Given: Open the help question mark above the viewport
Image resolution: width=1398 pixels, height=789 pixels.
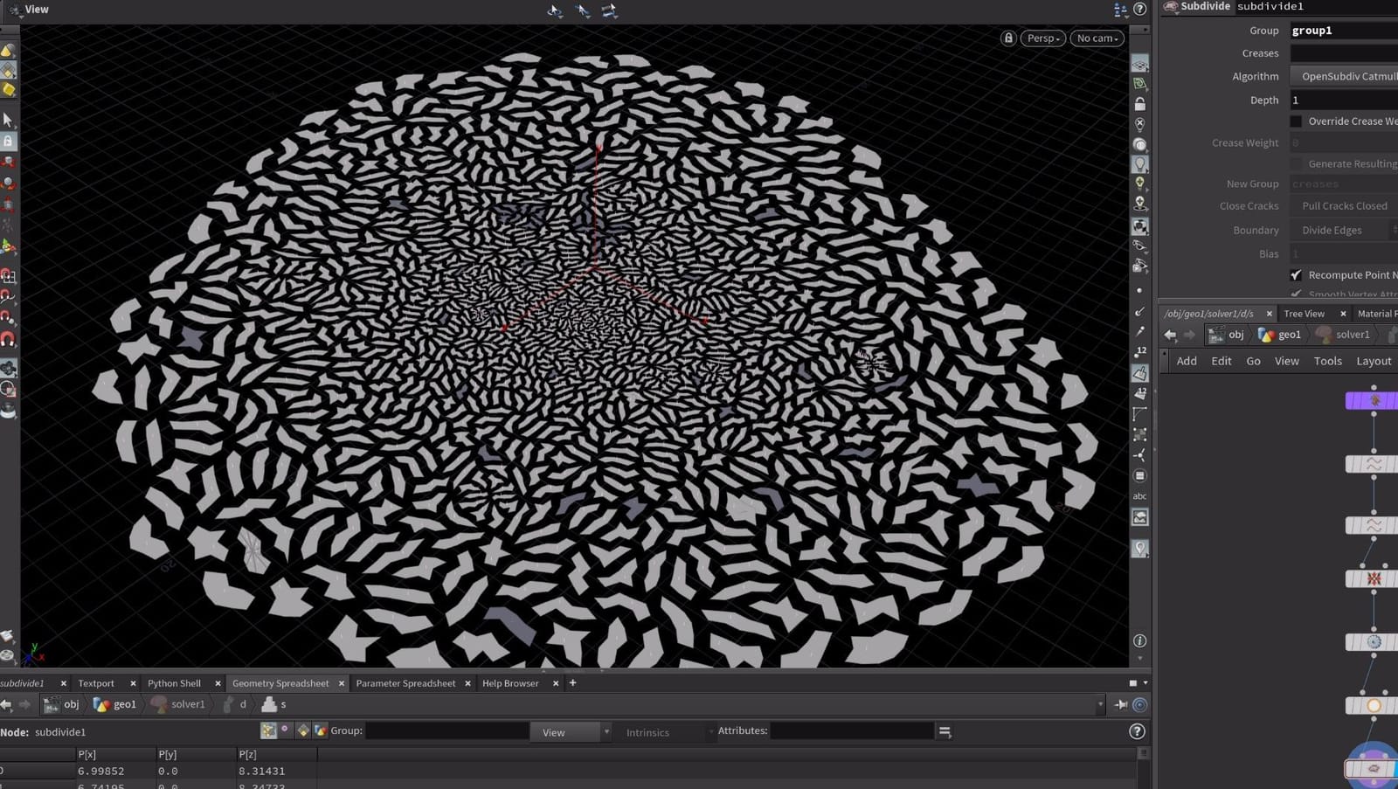Looking at the screenshot, I should pyautogui.click(x=1140, y=10).
